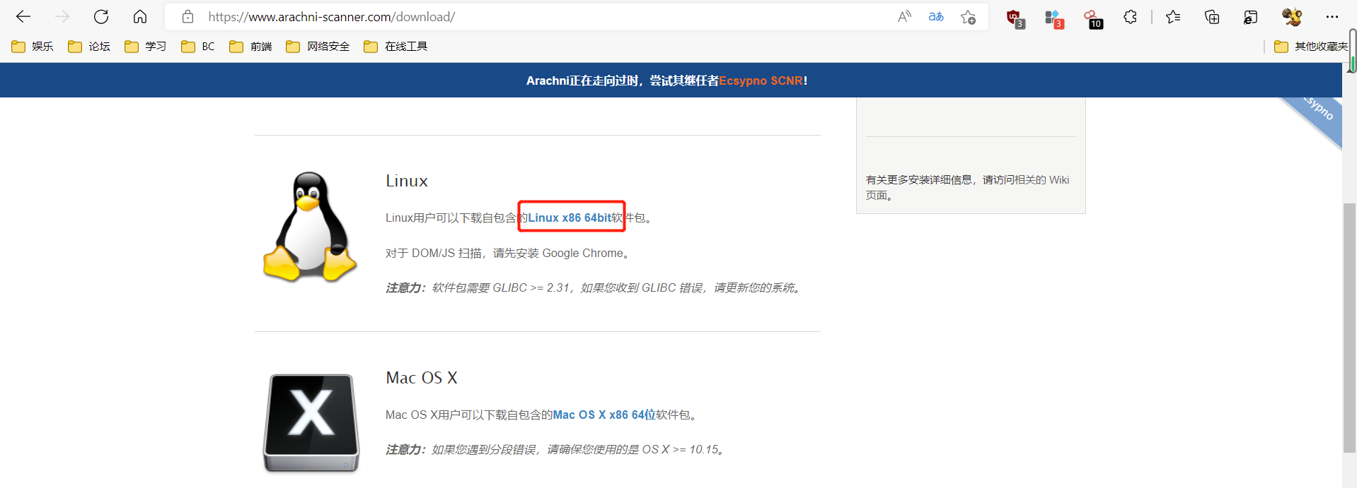Viewport: 1357px width, 488px height.
Task: Open the Extensions puzzle-piece menu
Action: point(1130,17)
